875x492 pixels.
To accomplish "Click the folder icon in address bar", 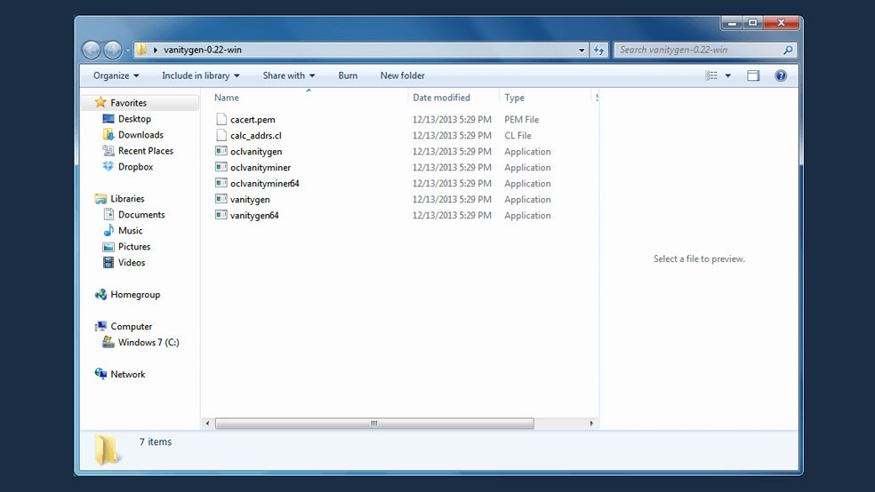I will pos(141,50).
